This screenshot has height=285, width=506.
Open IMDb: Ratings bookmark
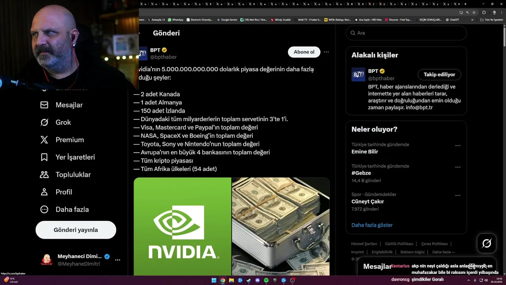[337, 19]
